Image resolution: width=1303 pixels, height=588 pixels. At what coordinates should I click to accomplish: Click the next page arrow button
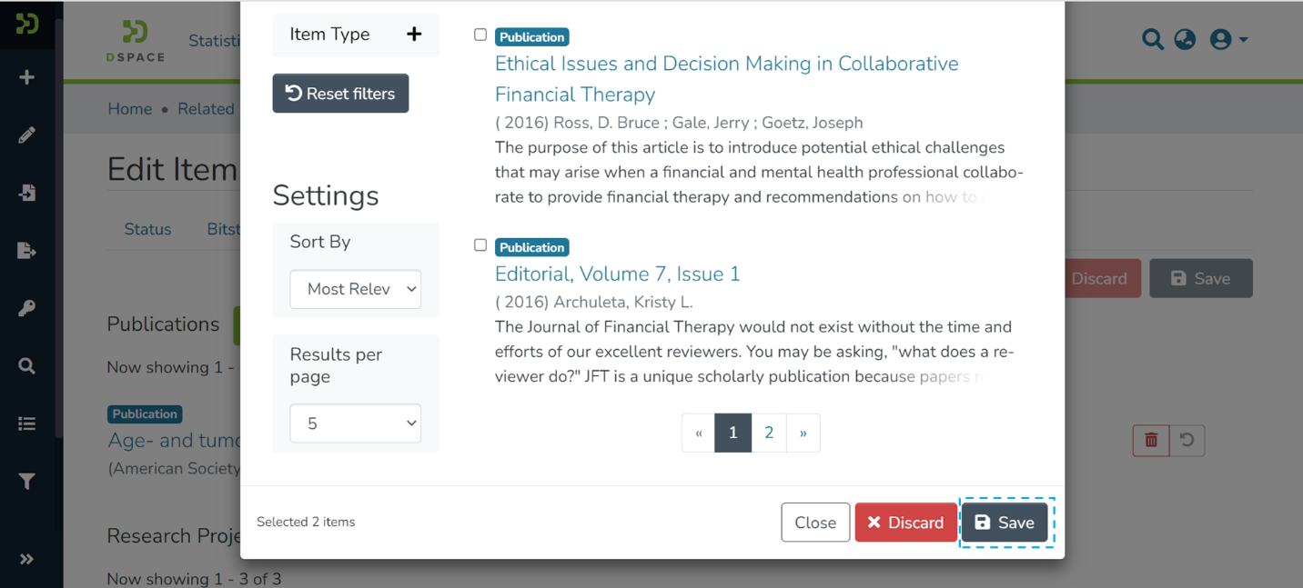(x=803, y=433)
